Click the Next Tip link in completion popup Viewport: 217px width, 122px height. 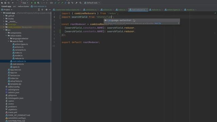coord(158,23)
